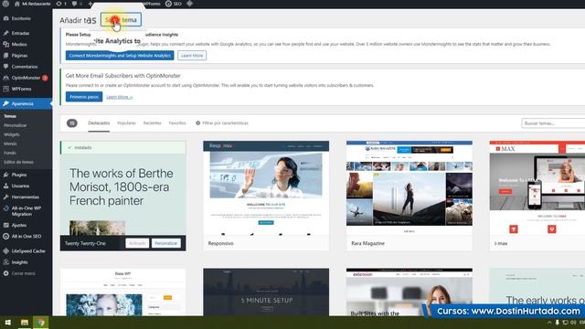Image resolution: width=585 pixels, height=329 pixels.
Task: Open the SEO item in admin bar
Action: (174, 4)
